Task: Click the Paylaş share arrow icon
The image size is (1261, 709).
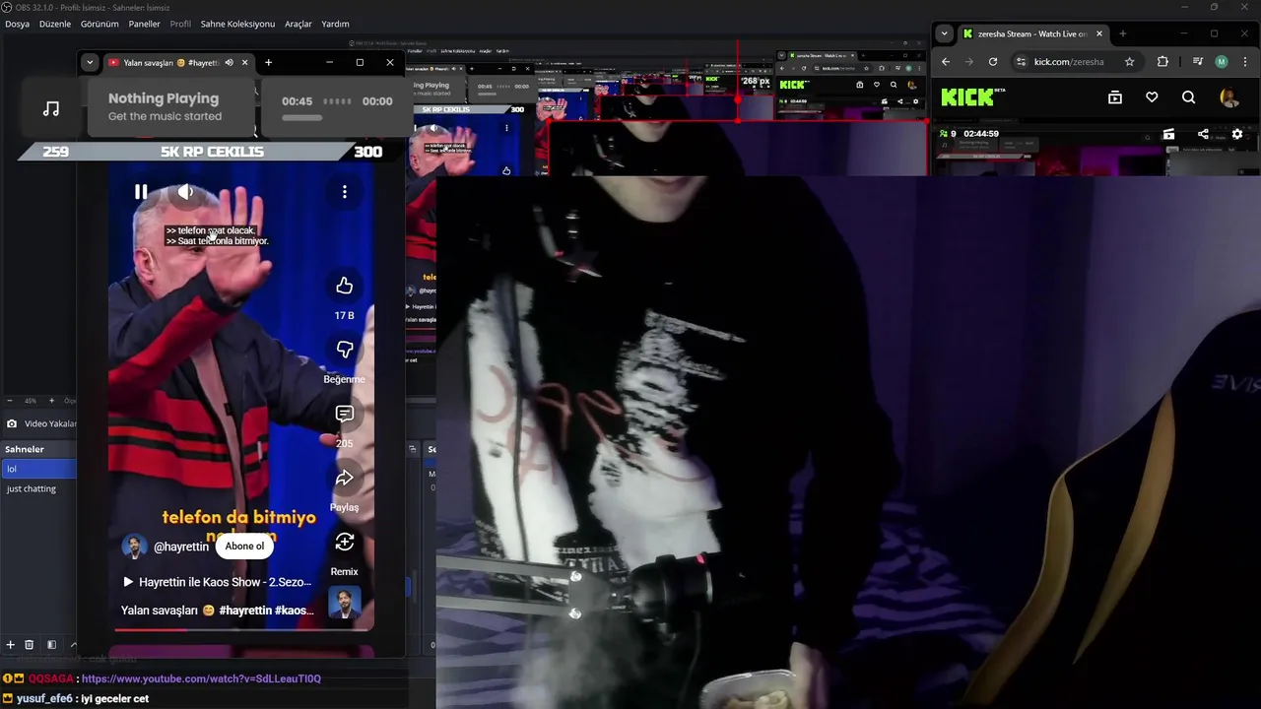Action: click(x=344, y=478)
